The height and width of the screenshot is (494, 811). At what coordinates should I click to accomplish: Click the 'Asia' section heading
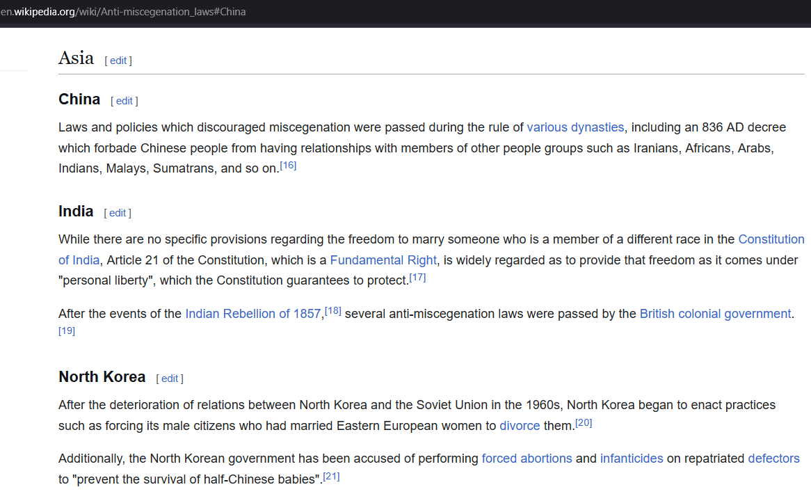click(76, 58)
